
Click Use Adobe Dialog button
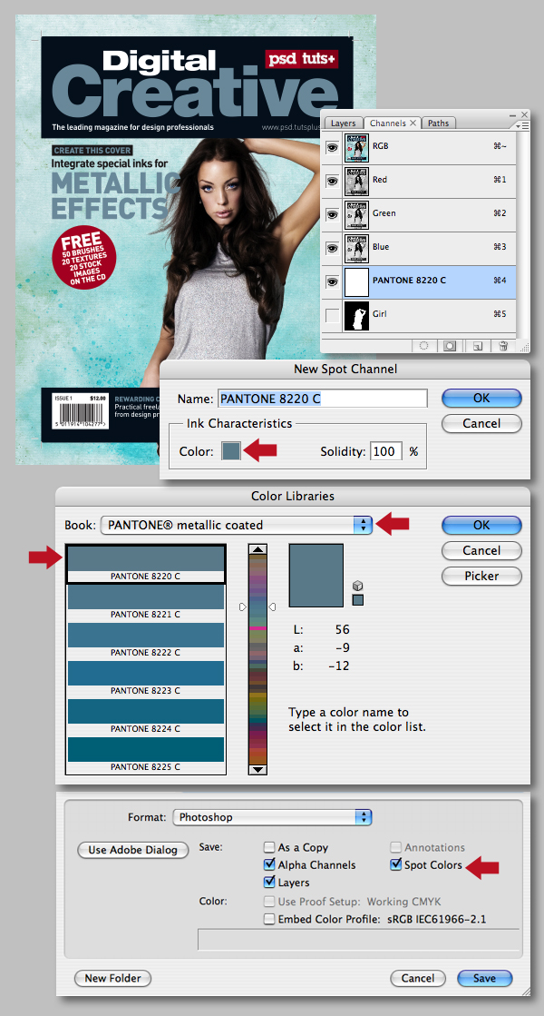132,850
